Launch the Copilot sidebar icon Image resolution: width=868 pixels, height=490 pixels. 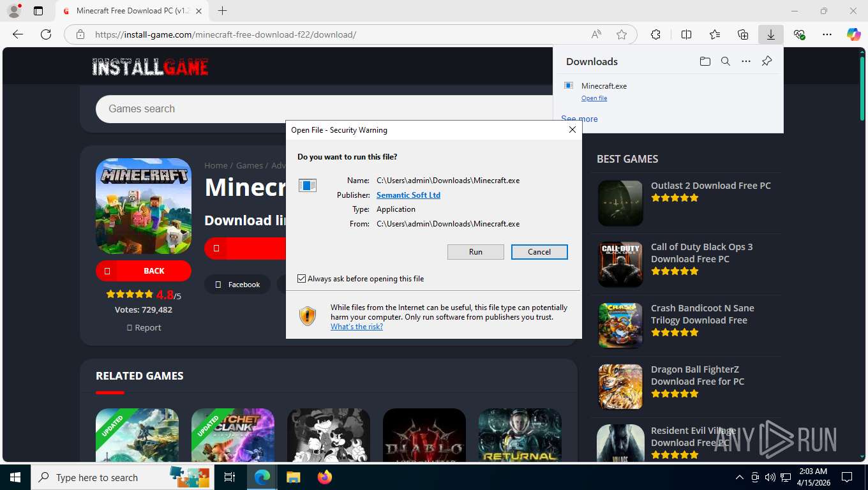tap(853, 34)
